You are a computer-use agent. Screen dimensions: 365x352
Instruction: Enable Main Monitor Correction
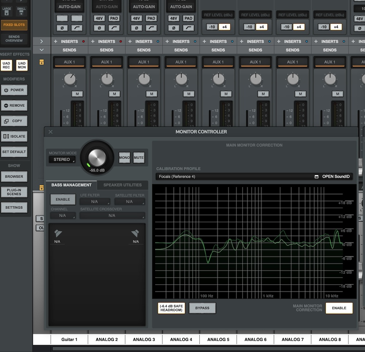pos(339,308)
